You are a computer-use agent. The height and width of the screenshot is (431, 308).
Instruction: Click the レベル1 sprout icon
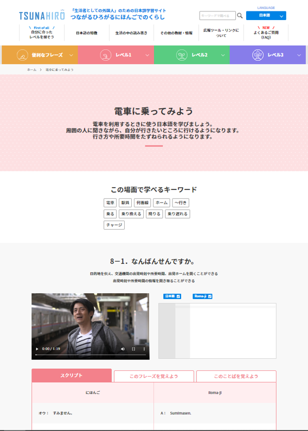(105, 55)
